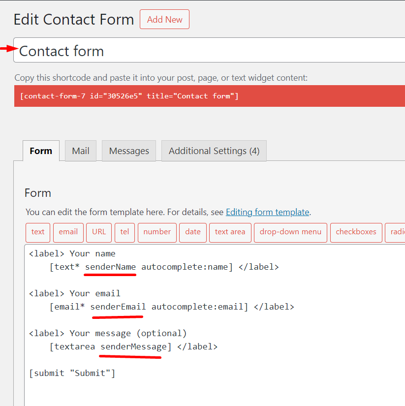Click the date tag button
Viewport: 405px width, 406px height.
click(193, 232)
